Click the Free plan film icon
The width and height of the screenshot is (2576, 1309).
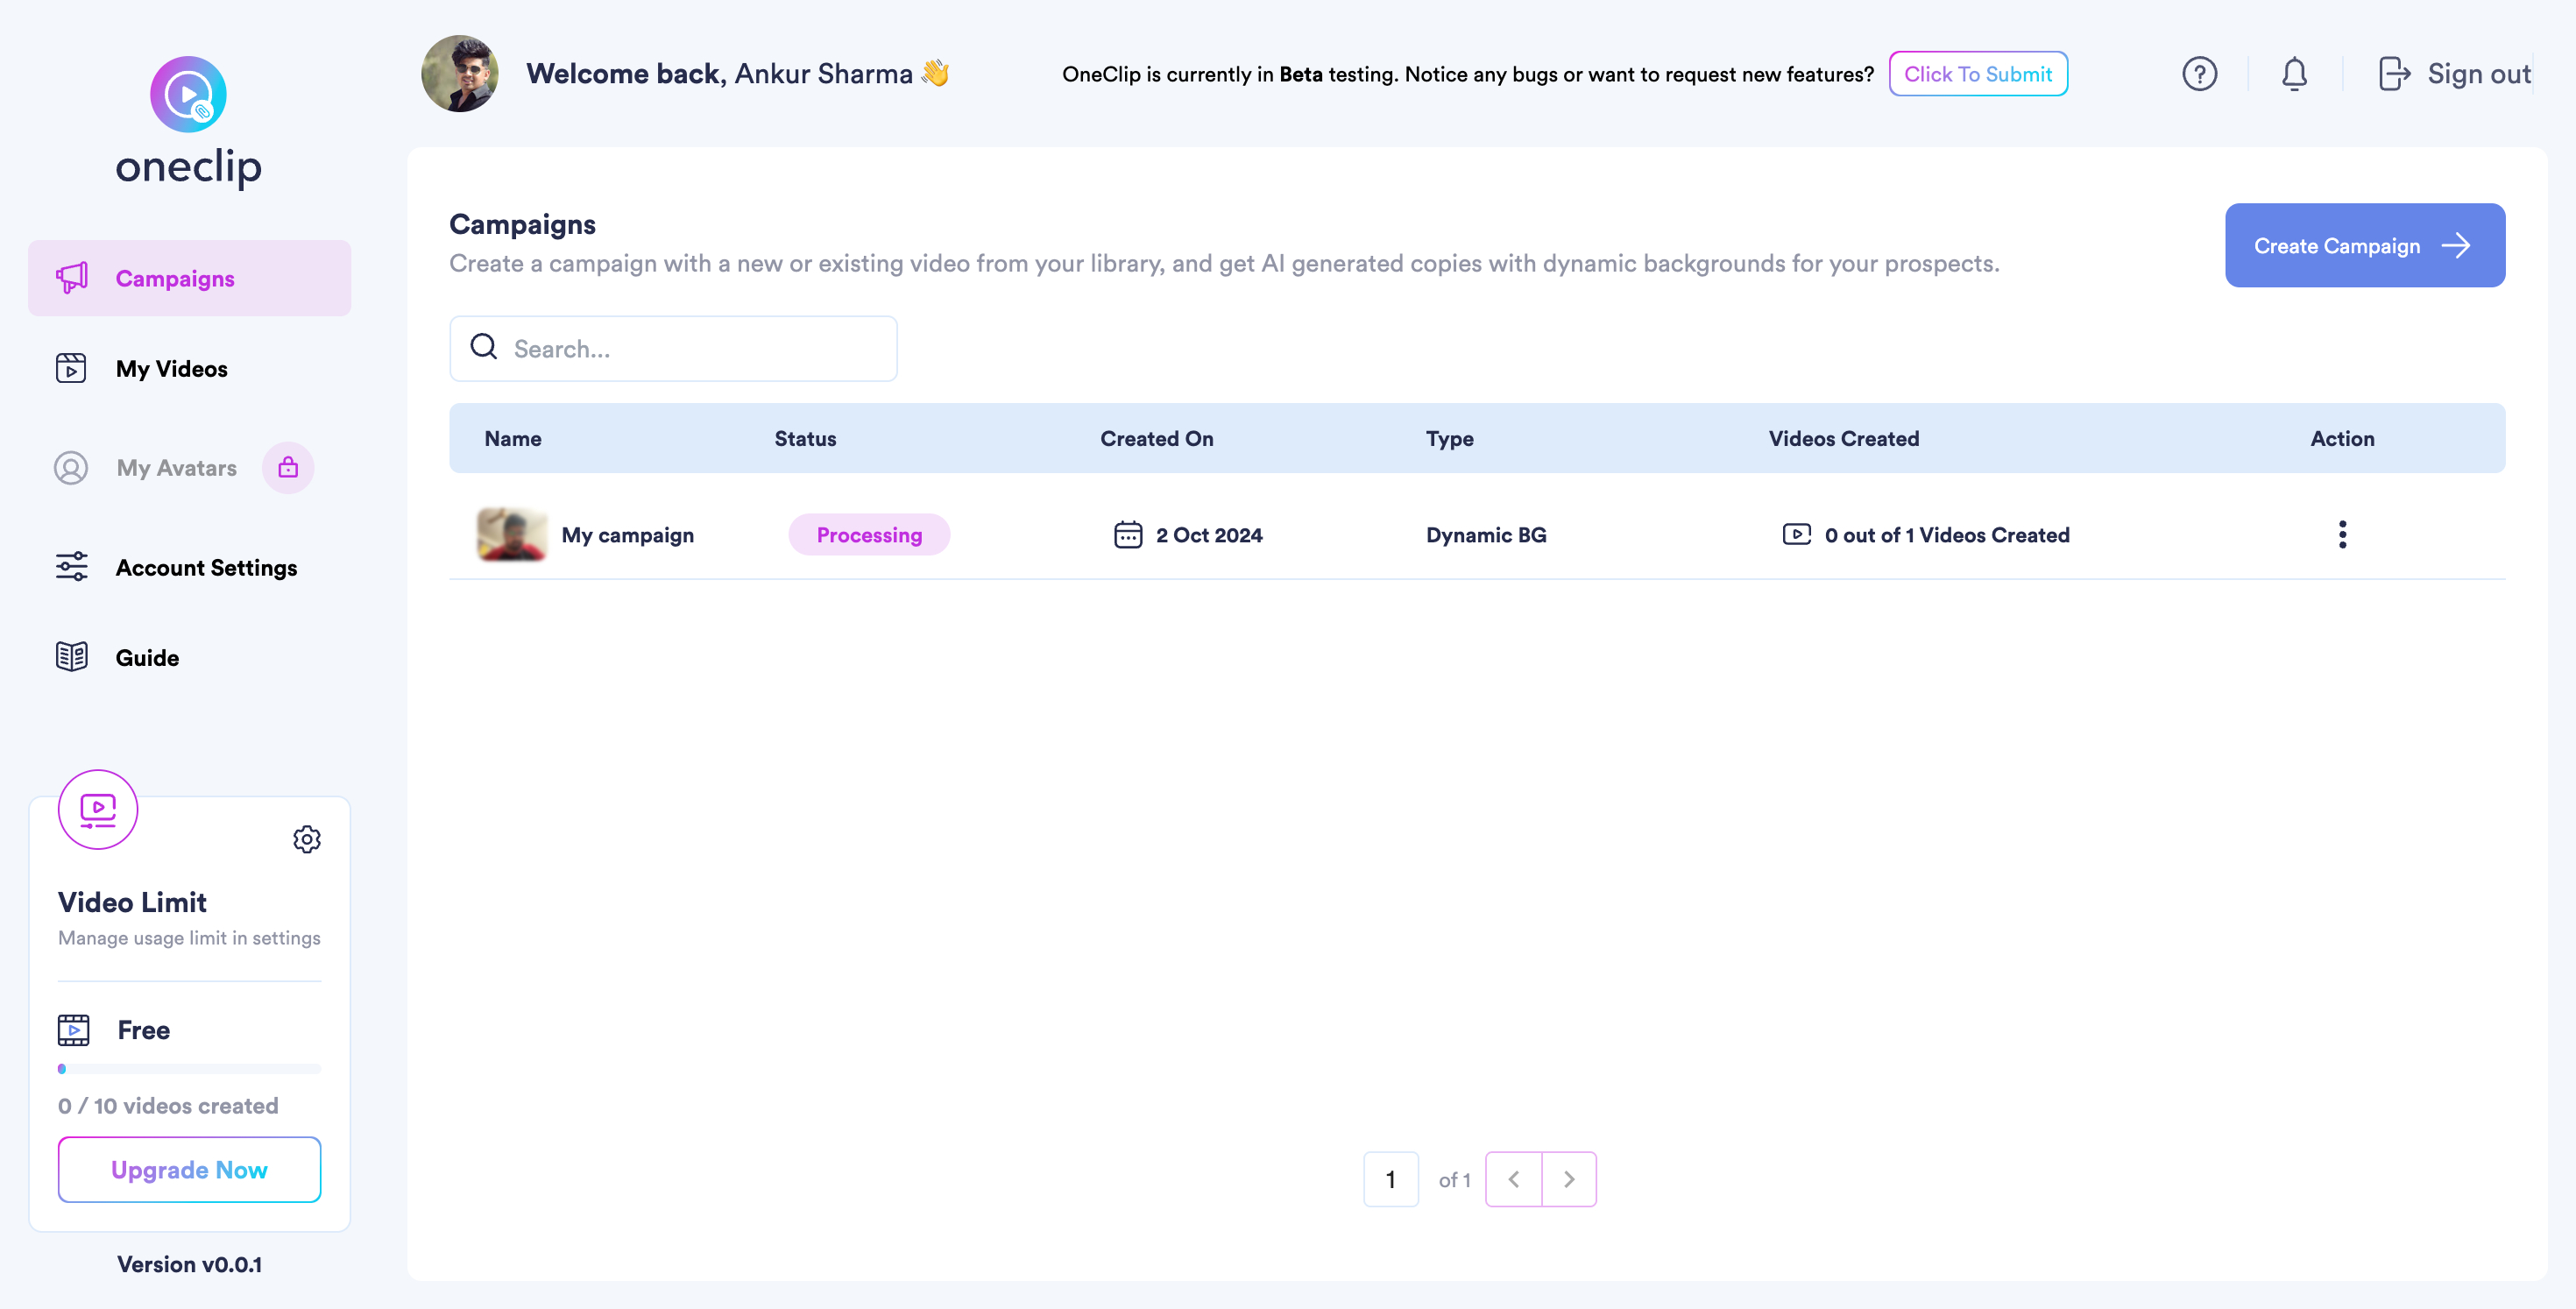tap(74, 1030)
